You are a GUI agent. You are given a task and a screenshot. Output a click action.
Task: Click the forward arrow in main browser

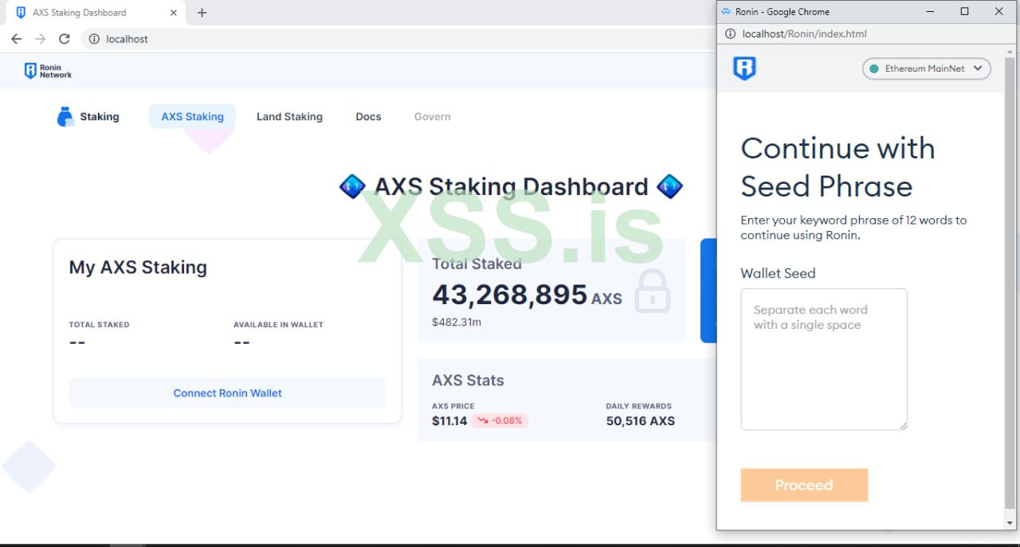pos(40,39)
